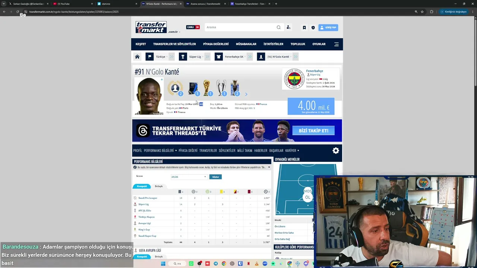
Task: Open the Saudi Pro League link
Action: pos(148,198)
